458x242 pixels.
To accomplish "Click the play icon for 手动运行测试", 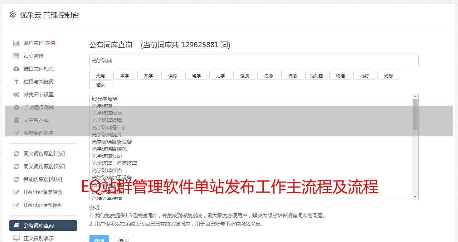I will pos(16,107).
